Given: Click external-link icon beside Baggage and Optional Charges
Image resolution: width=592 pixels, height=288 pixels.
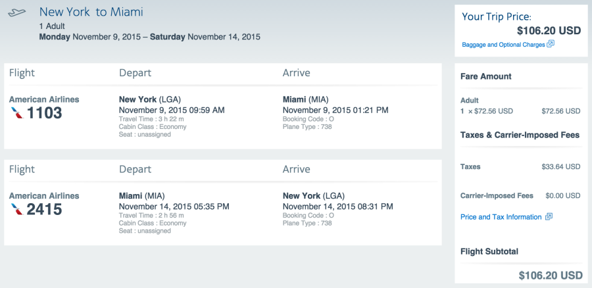Looking at the screenshot, I should 551,44.
